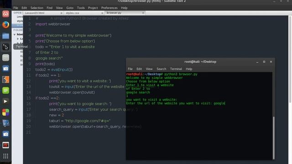Screen dimensions: 292x164
Task: Open the green notes dock icon
Action: (5, 91)
